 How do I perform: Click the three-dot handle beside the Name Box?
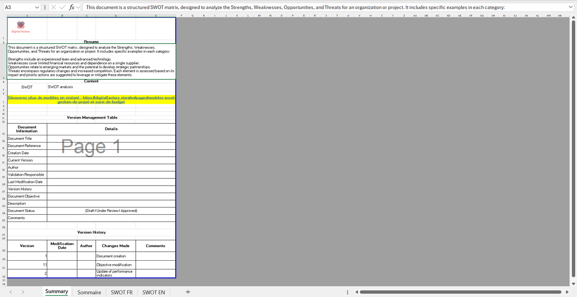coord(45,7)
